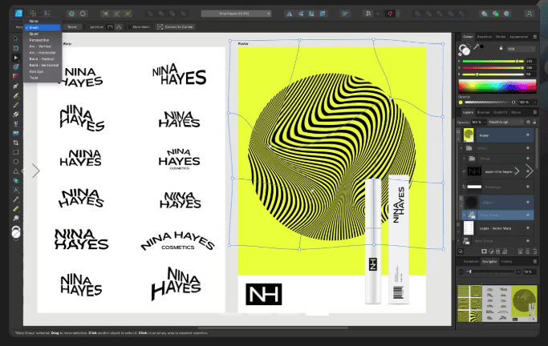Toggle the layer lock icon in Layers panel
The height and width of the screenshot is (346, 548).
pyautogui.click(x=534, y=122)
